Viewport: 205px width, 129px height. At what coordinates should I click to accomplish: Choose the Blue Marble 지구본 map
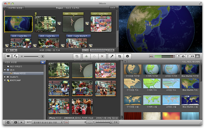[x=190, y=69]
